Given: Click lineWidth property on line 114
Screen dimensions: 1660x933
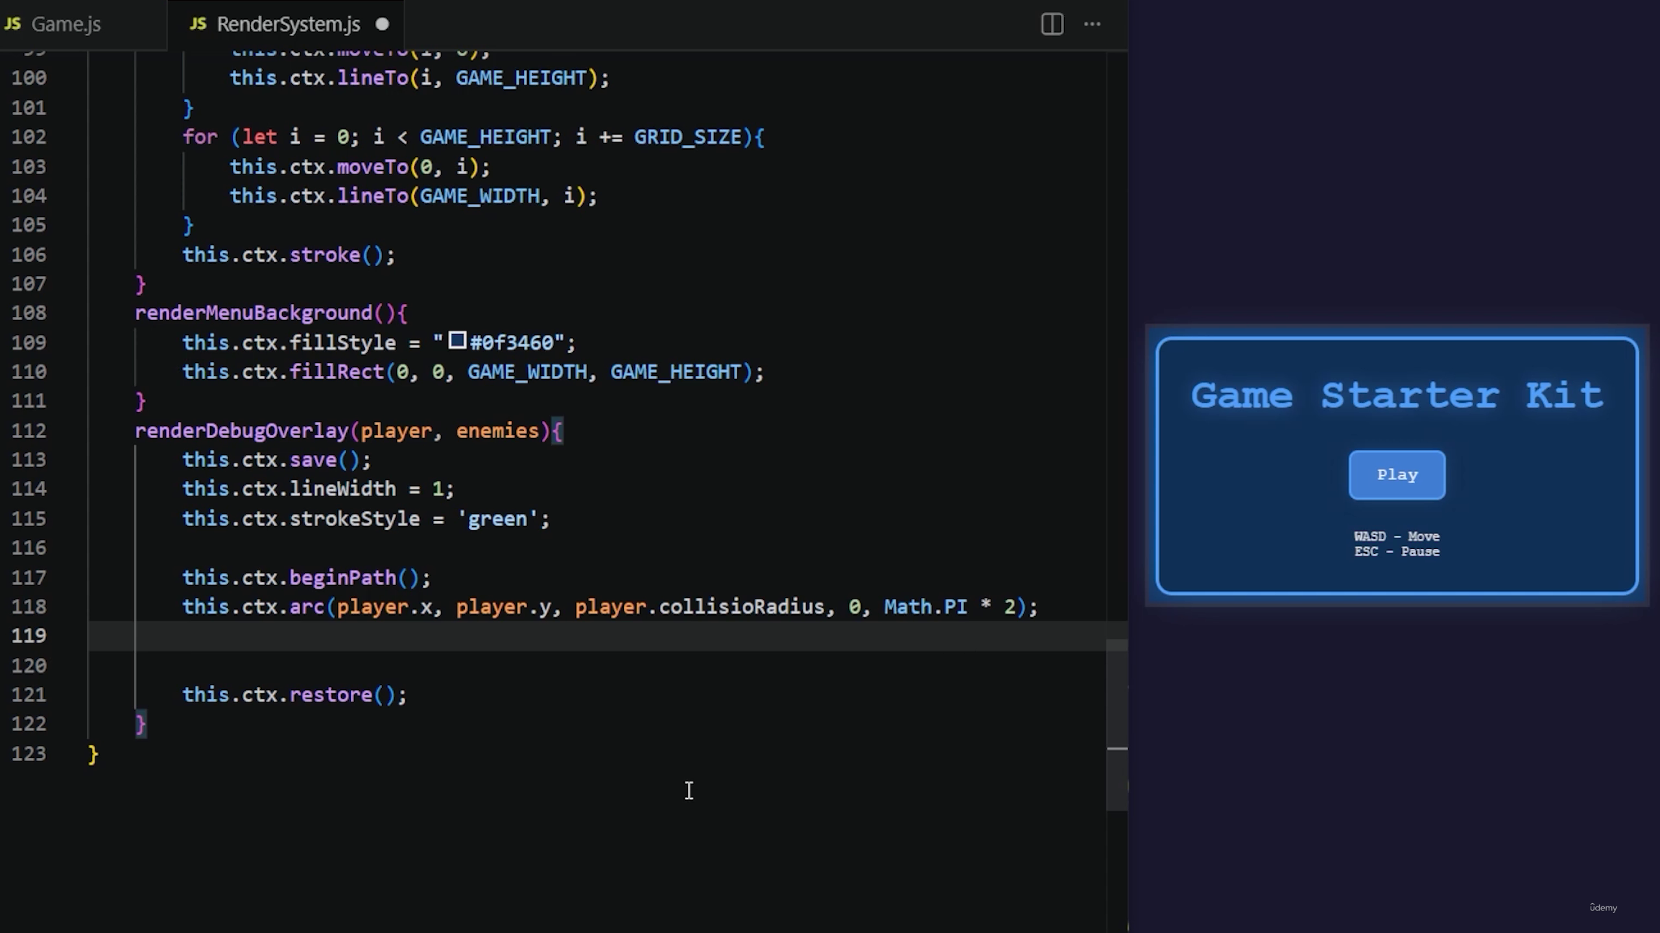Looking at the screenshot, I should (x=342, y=489).
